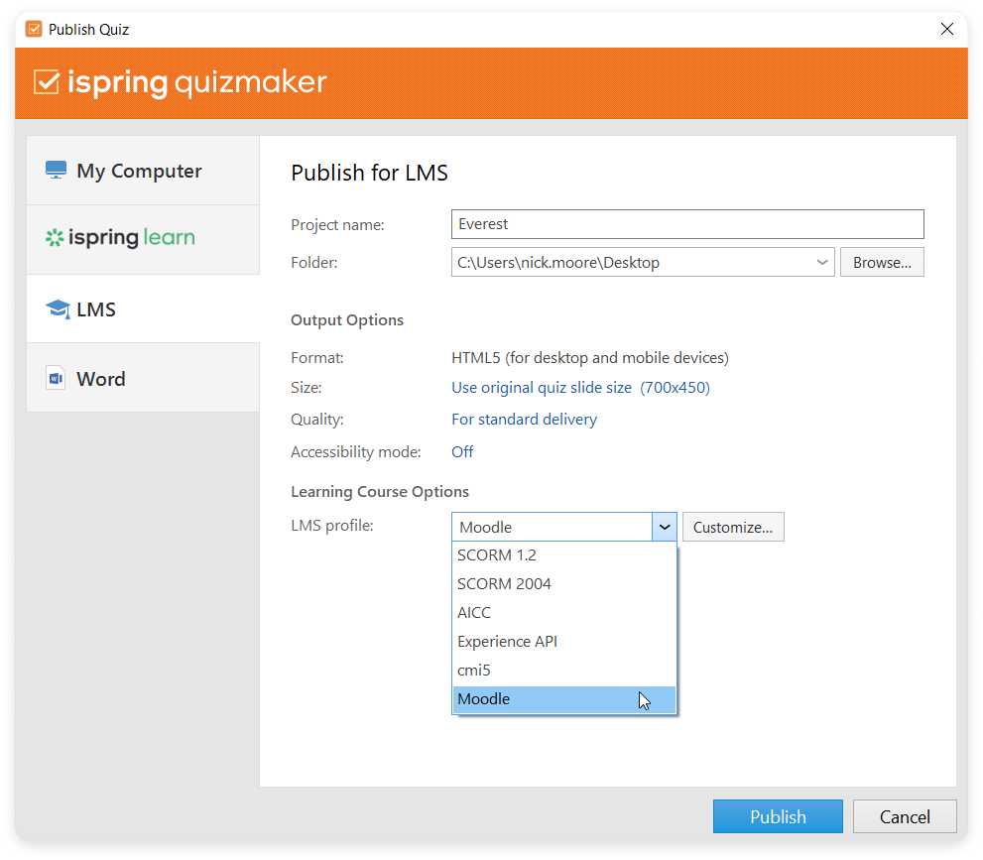Pick the highlighted Moodle list option
983x860 pixels.
[x=563, y=699]
